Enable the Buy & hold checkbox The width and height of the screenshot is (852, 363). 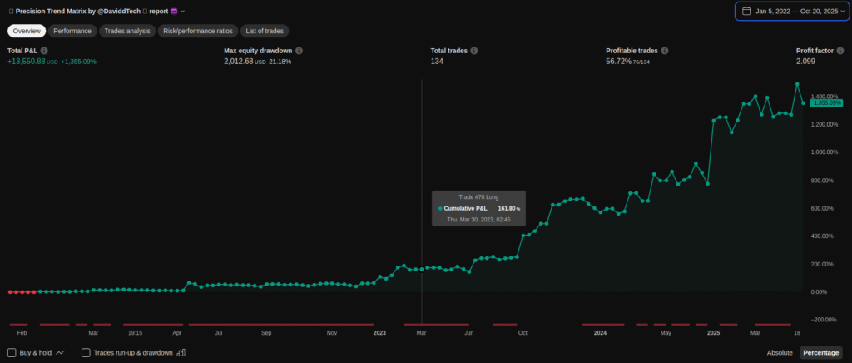[12, 353]
